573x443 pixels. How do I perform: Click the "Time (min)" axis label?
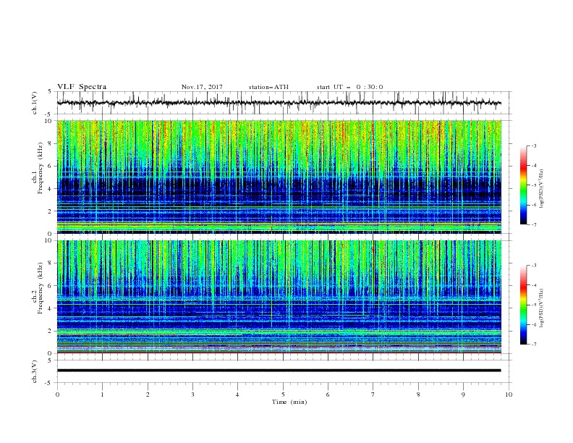pyautogui.click(x=289, y=402)
